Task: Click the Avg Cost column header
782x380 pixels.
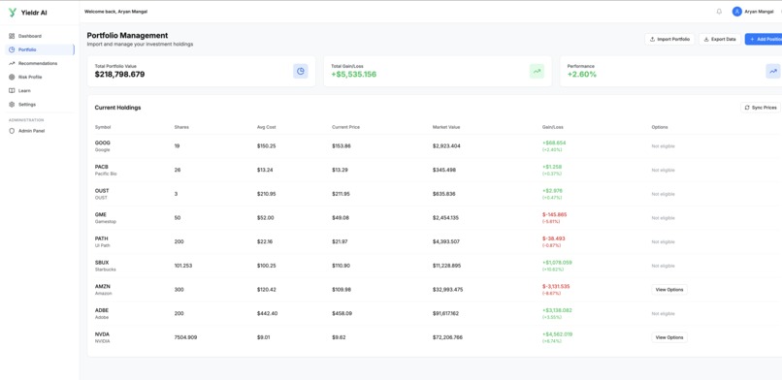Action: [266, 127]
